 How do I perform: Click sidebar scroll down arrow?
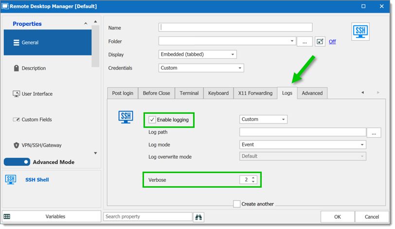click(x=95, y=153)
